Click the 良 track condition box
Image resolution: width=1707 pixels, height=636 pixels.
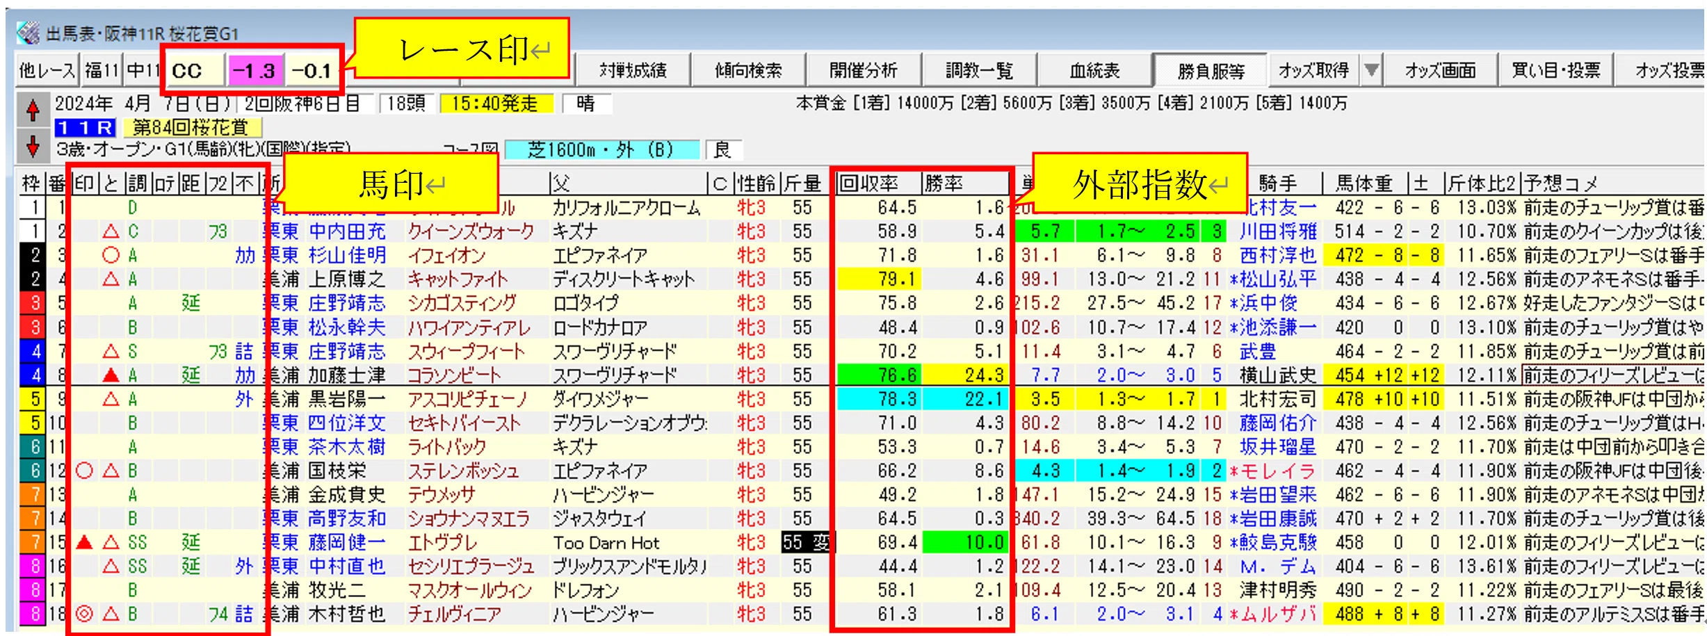[x=723, y=149]
